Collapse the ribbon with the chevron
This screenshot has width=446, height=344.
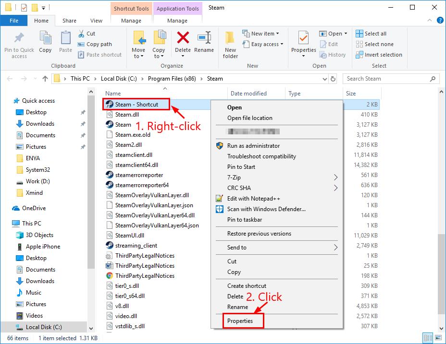[x=431, y=20]
